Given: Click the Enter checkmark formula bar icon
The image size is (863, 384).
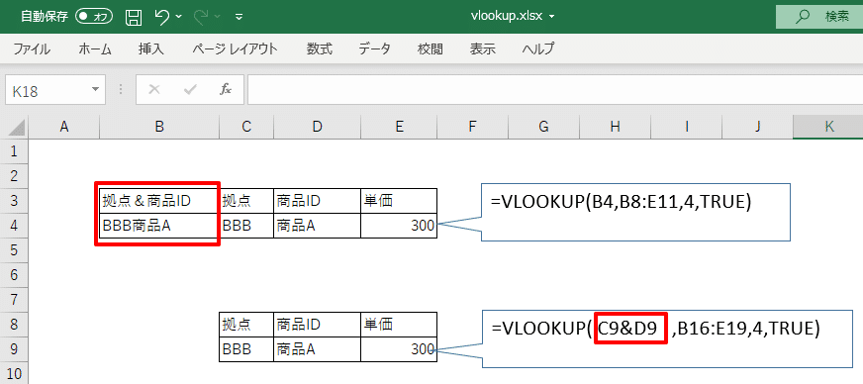Looking at the screenshot, I should point(190,90).
